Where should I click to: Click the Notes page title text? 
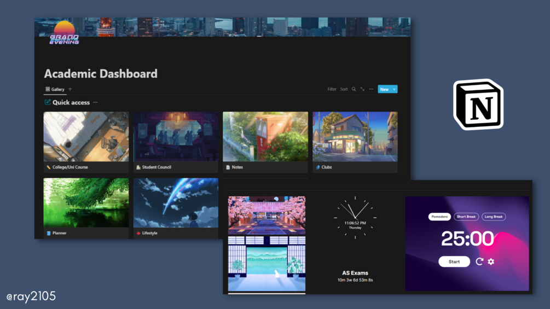pos(238,167)
